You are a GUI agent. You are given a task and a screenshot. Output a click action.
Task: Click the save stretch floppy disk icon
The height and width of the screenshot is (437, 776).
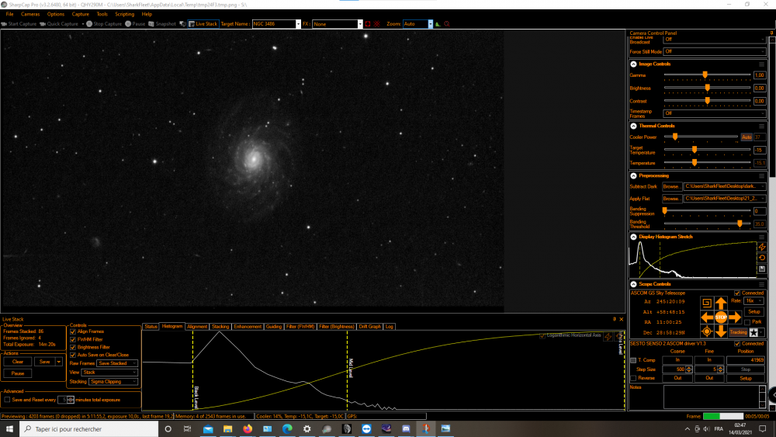[x=762, y=269]
